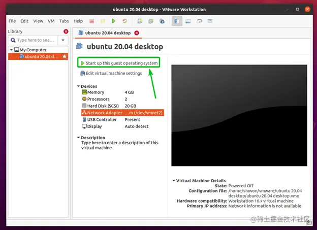Click the green Power On toolbar icon
The width and height of the screenshot is (317, 230).
[x=114, y=21]
